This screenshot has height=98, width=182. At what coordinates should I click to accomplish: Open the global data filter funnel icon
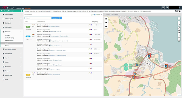click(x=178, y=11)
